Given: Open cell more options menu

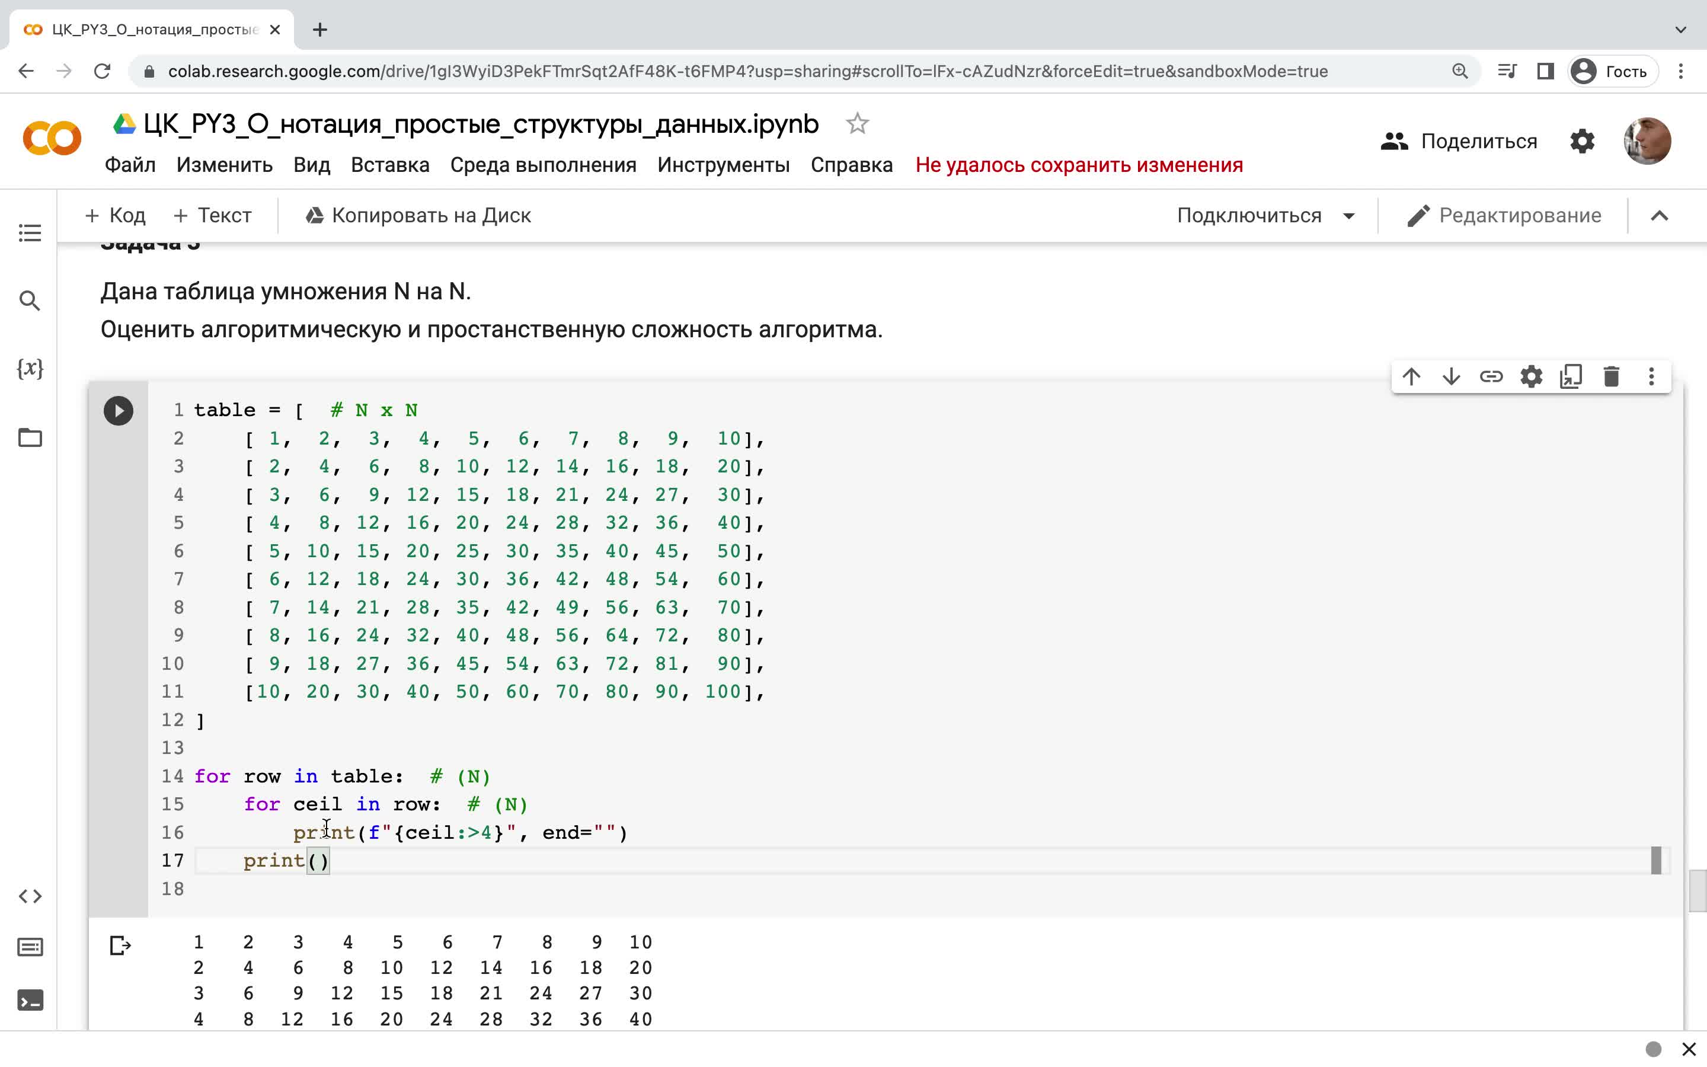Looking at the screenshot, I should (x=1651, y=377).
